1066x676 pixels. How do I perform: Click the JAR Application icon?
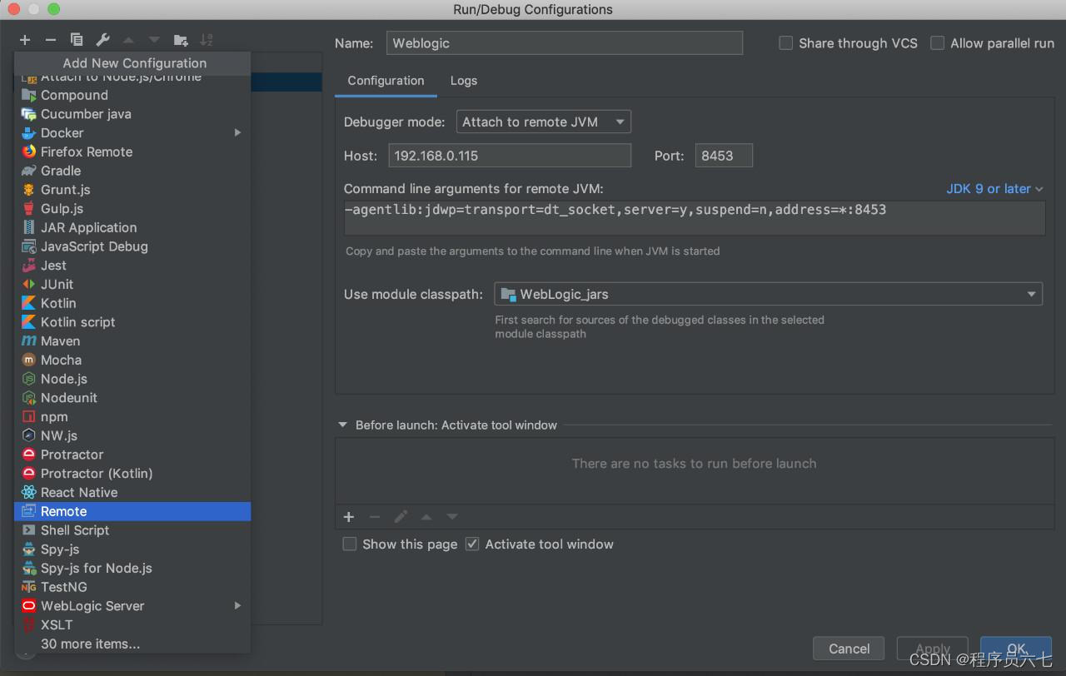click(x=29, y=227)
